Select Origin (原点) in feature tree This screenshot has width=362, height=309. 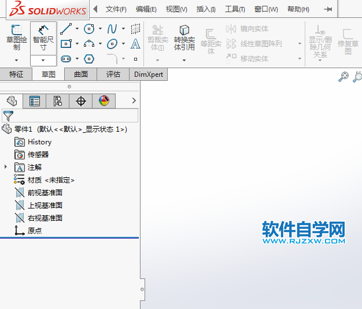click(28, 230)
